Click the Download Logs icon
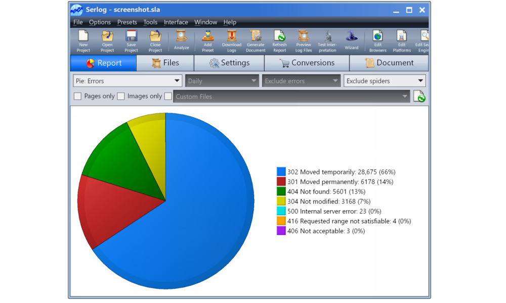The height and width of the screenshot is (303, 506). click(x=231, y=40)
